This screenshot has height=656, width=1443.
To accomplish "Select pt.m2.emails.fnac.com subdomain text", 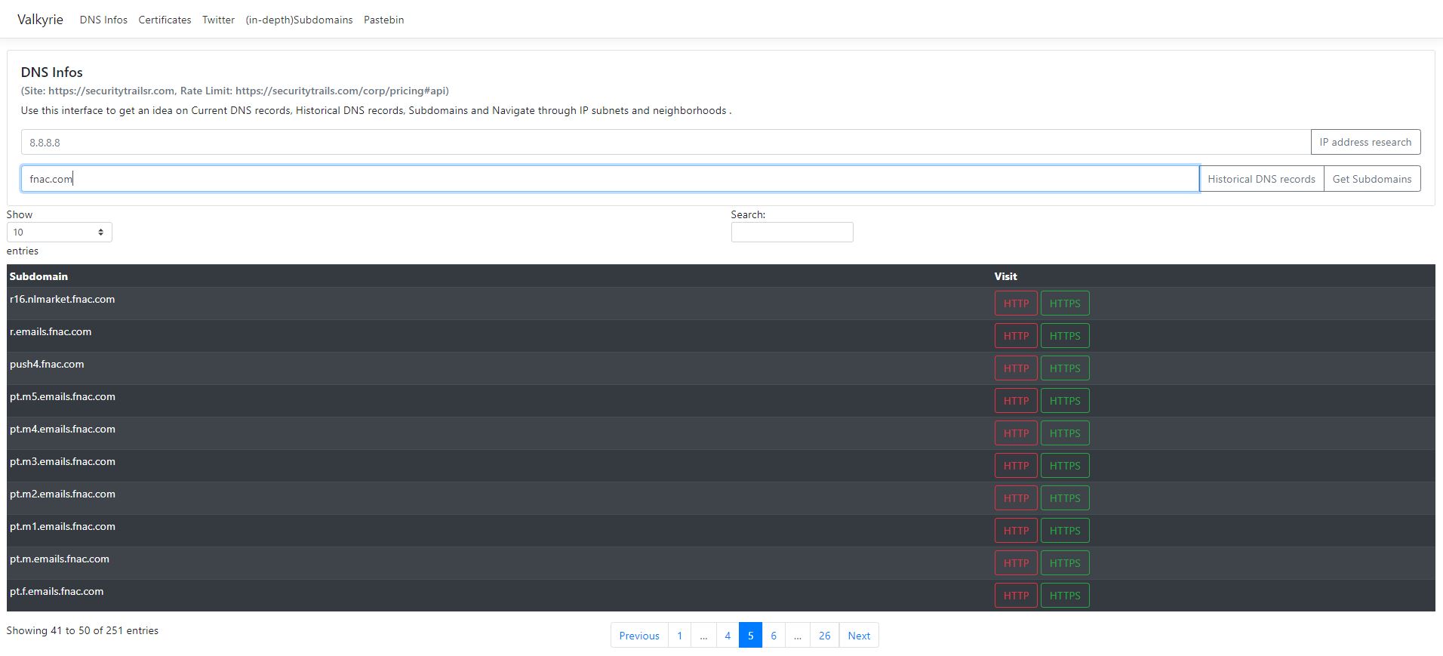I will 63,494.
